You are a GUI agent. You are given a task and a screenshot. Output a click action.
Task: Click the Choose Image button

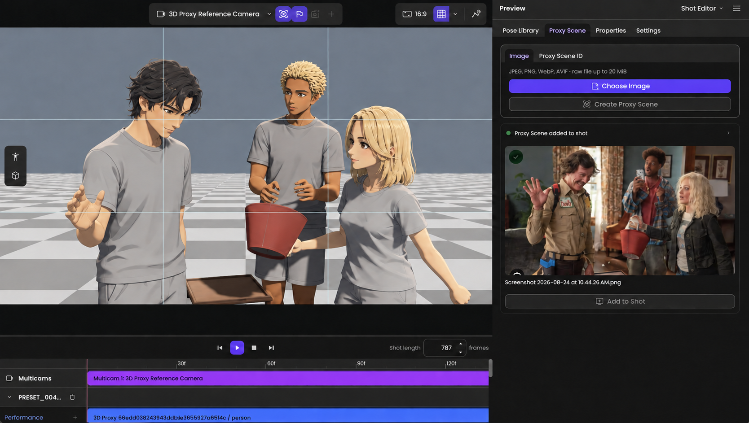[x=620, y=86]
